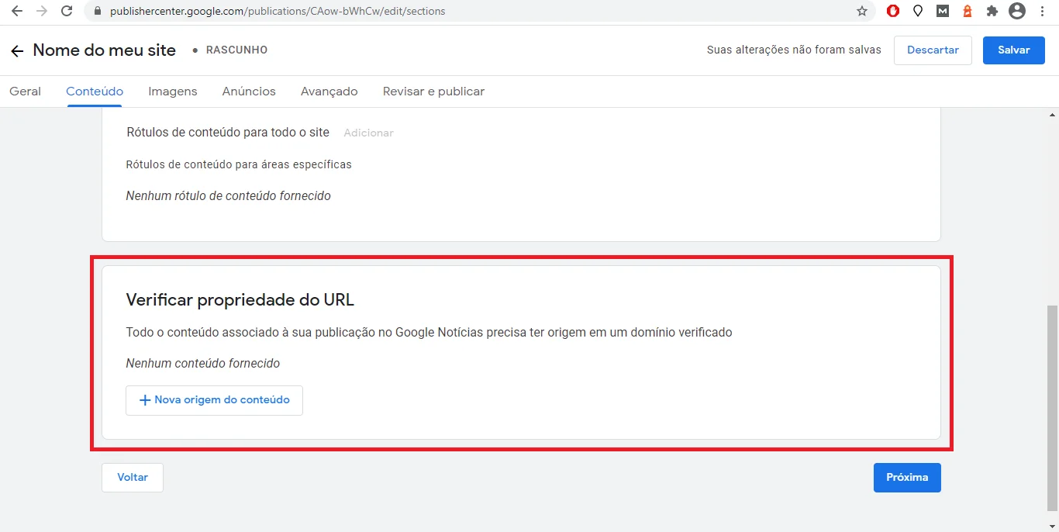Add a Nova origem do conteúdo
This screenshot has width=1059, height=532.
click(x=214, y=400)
